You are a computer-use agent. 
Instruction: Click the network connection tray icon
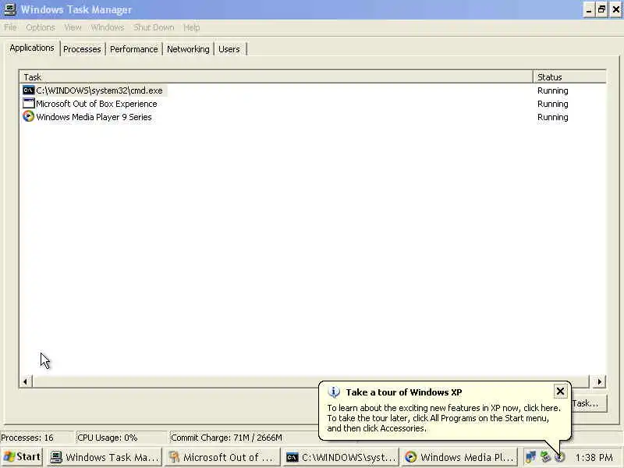(x=530, y=457)
